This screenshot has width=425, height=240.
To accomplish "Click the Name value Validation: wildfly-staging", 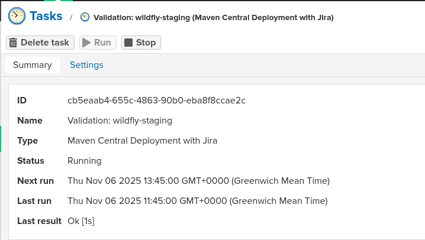I will click(x=120, y=121).
